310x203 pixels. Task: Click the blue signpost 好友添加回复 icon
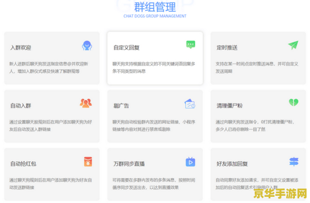pos(294,162)
